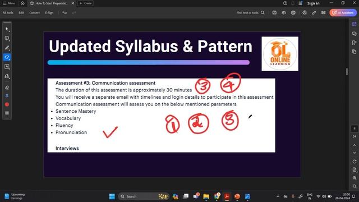
Task: Click the Sign in link
Action: tap(313, 3)
